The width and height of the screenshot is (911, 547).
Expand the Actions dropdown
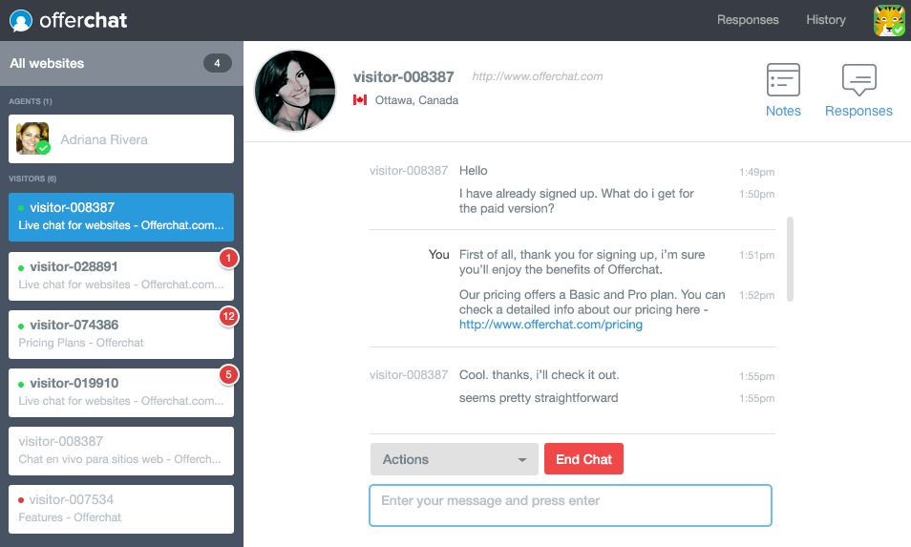click(x=454, y=459)
